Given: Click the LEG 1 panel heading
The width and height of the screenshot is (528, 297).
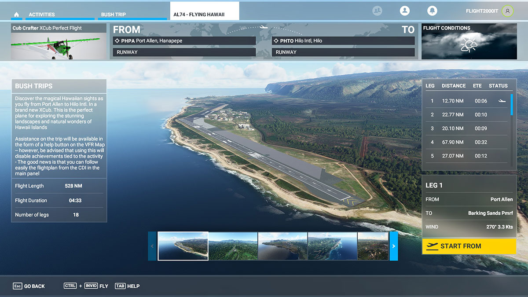Looking at the screenshot, I should click(434, 185).
